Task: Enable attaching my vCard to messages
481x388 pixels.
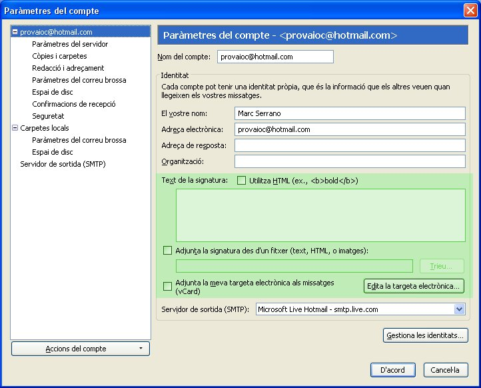Action: click(x=167, y=287)
